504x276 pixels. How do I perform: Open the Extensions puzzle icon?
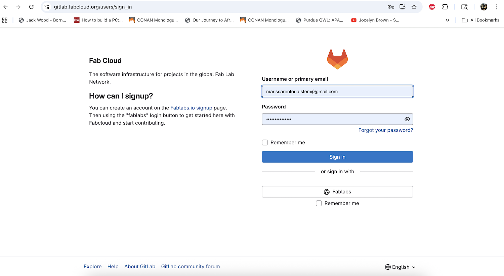445,7
